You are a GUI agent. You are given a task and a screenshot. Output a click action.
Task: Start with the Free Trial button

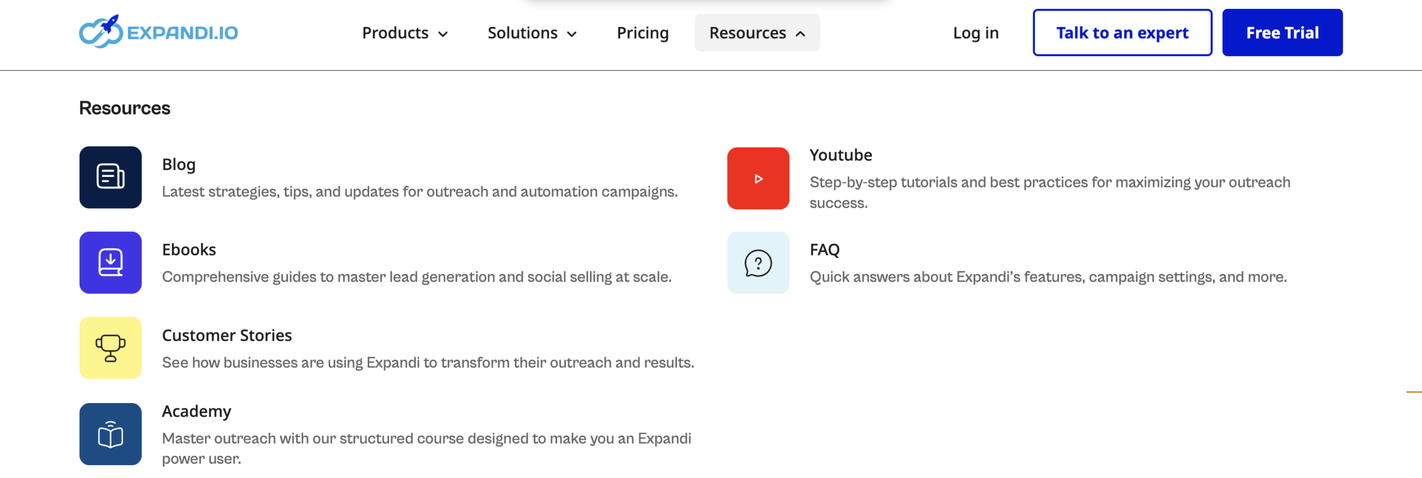1282,33
